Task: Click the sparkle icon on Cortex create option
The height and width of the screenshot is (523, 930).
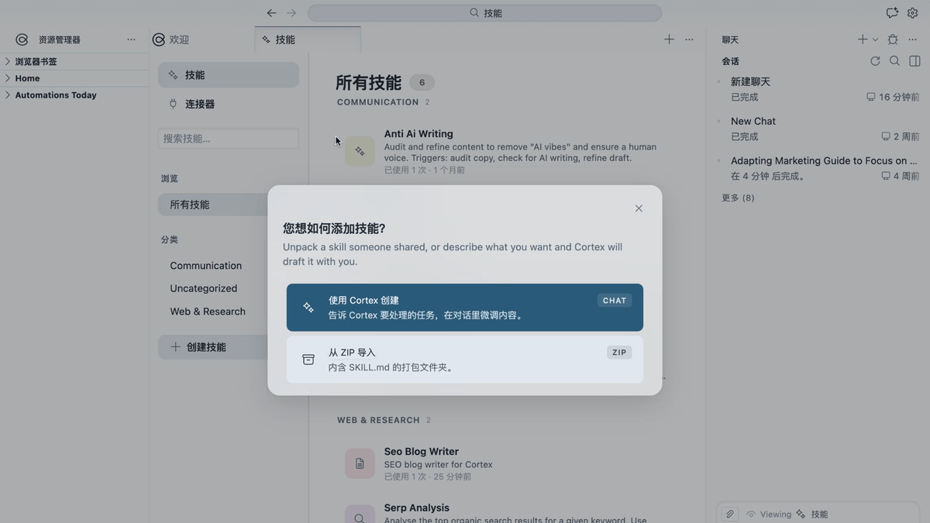Action: click(308, 308)
